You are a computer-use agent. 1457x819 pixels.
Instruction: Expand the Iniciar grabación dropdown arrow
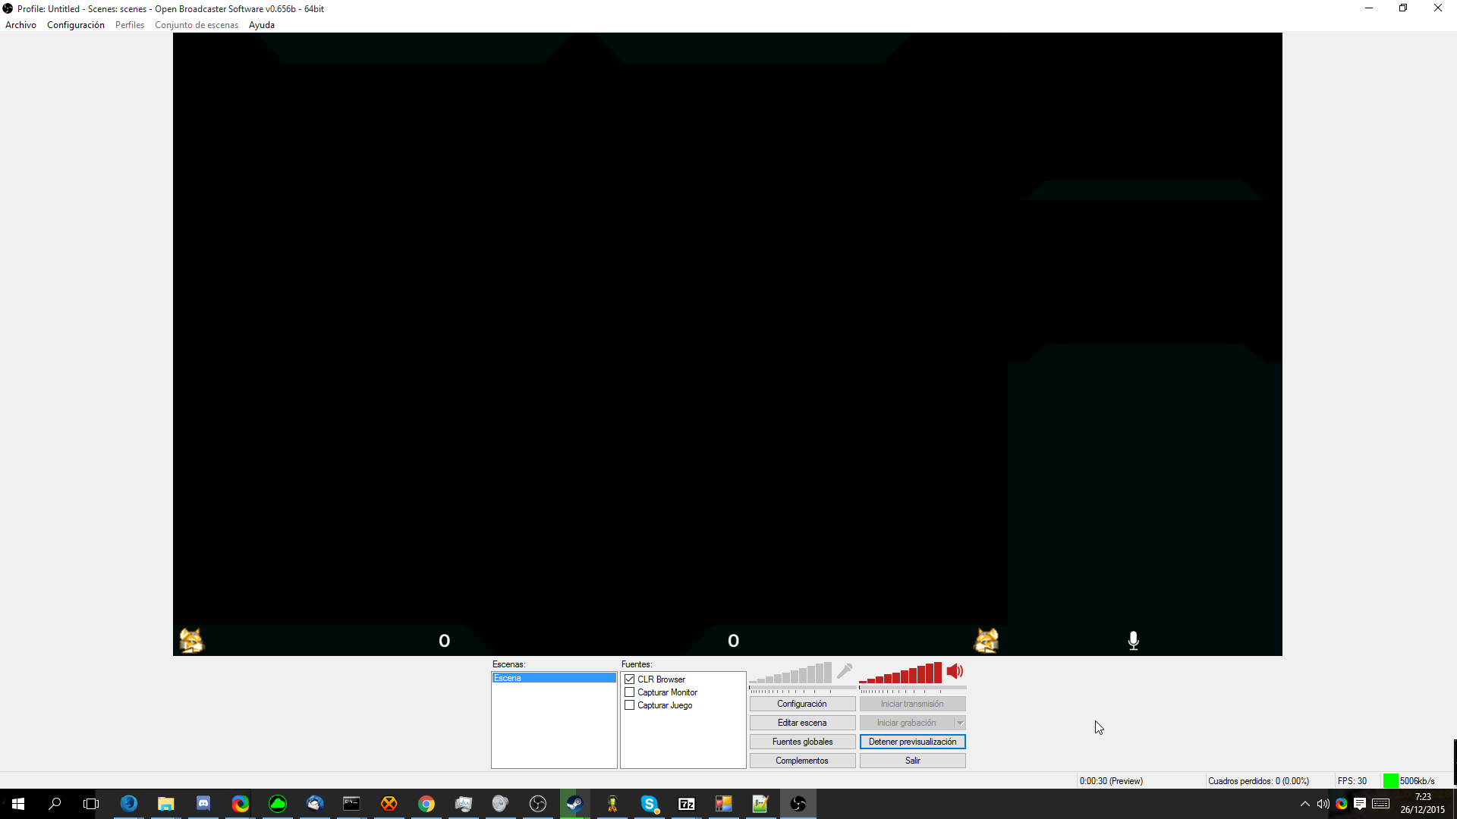coord(960,723)
